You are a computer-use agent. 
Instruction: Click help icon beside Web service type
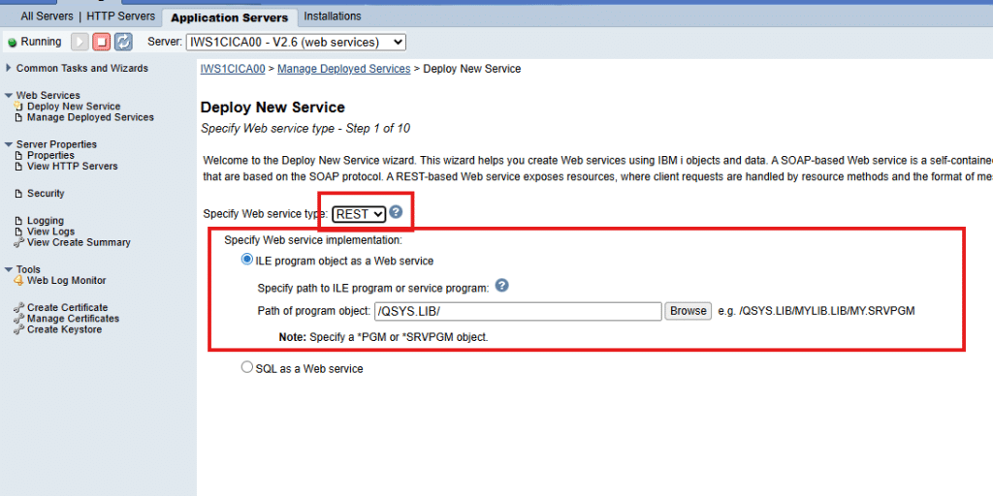396,212
